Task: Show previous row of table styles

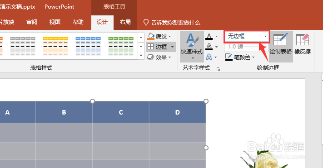Action: pos(141,38)
